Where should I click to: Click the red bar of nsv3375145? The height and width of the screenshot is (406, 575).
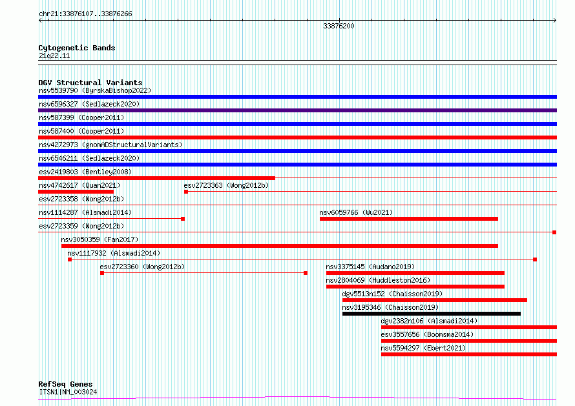(415, 273)
